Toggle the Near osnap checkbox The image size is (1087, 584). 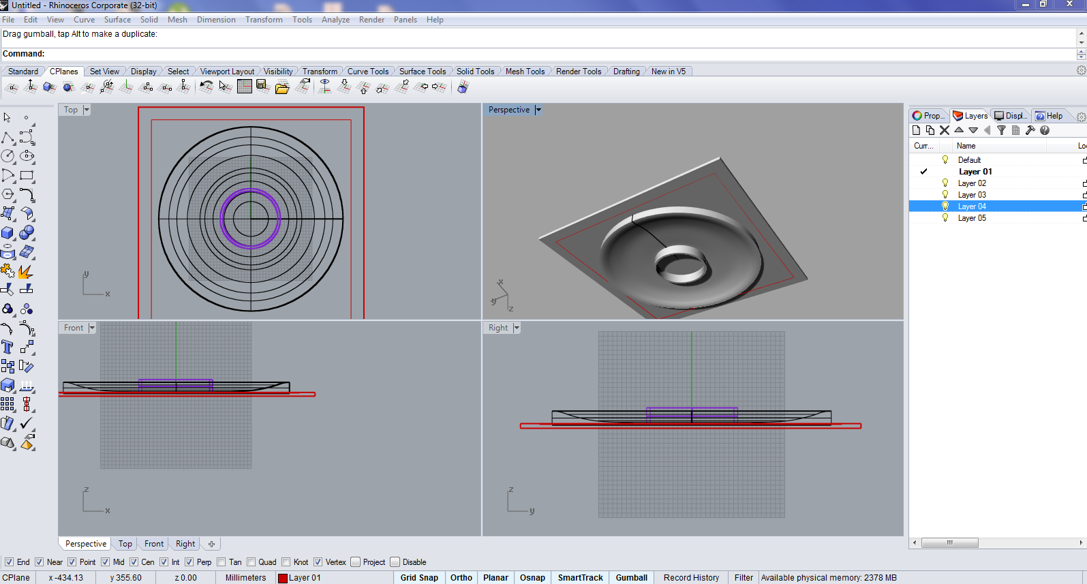coord(39,562)
